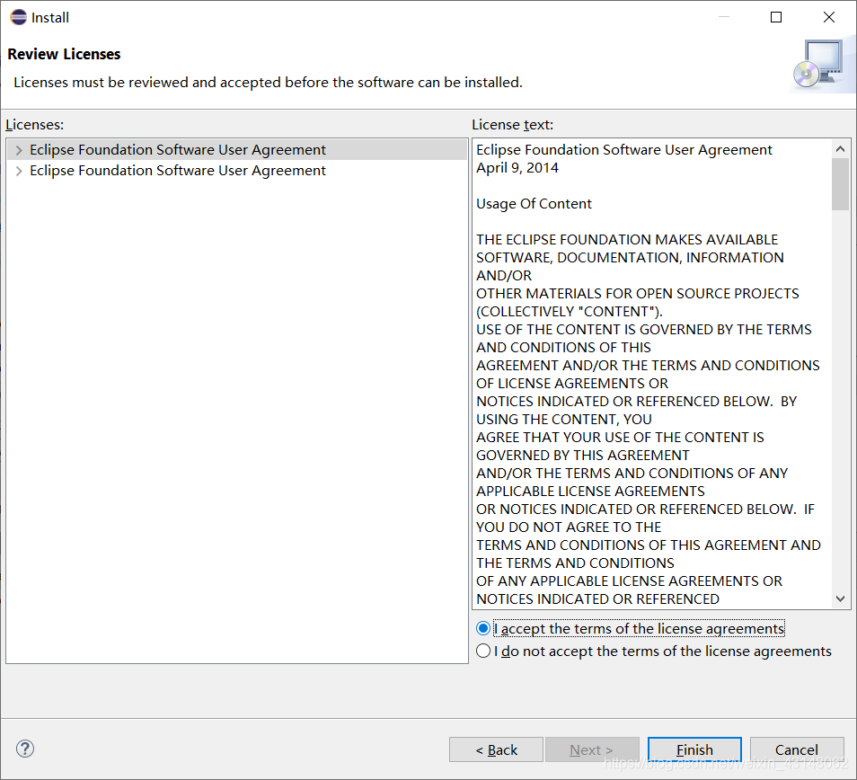Click the 'Review Licenses' heading

64,54
